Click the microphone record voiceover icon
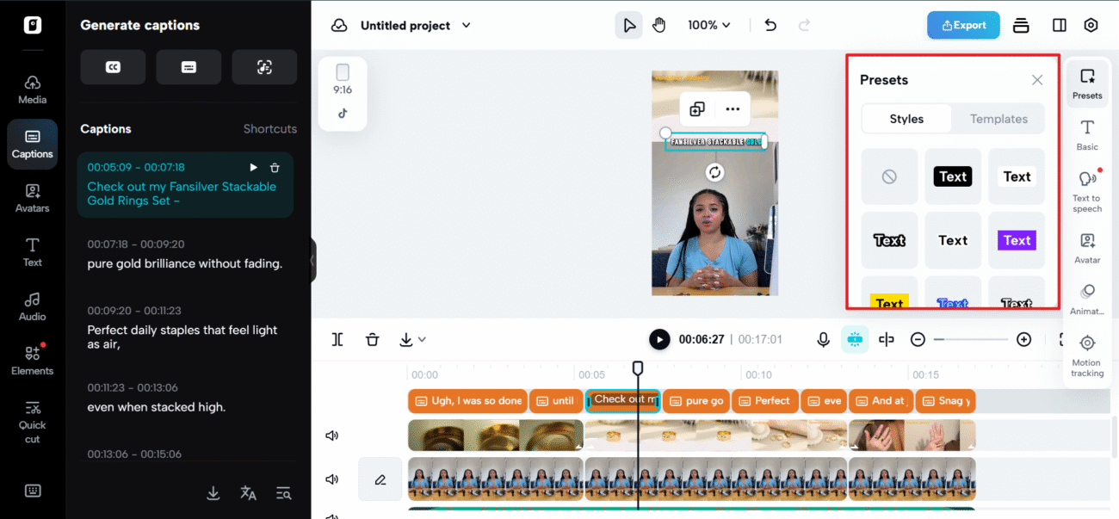This screenshot has height=519, width=1119. (823, 339)
